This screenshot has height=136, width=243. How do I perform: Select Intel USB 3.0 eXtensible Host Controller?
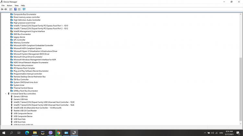(38, 108)
